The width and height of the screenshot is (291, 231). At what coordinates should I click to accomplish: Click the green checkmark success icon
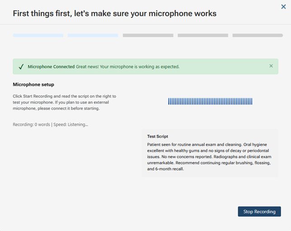click(x=21, y=67)
